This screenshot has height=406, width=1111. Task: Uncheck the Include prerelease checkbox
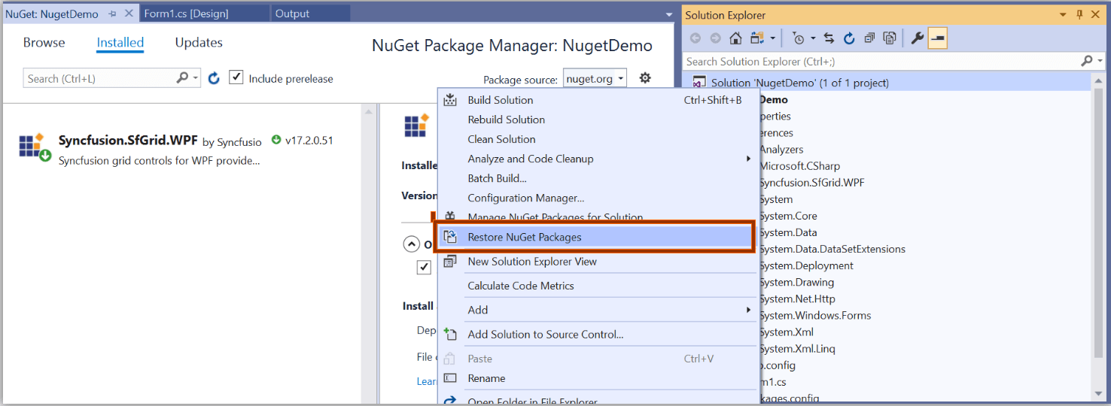236,77
